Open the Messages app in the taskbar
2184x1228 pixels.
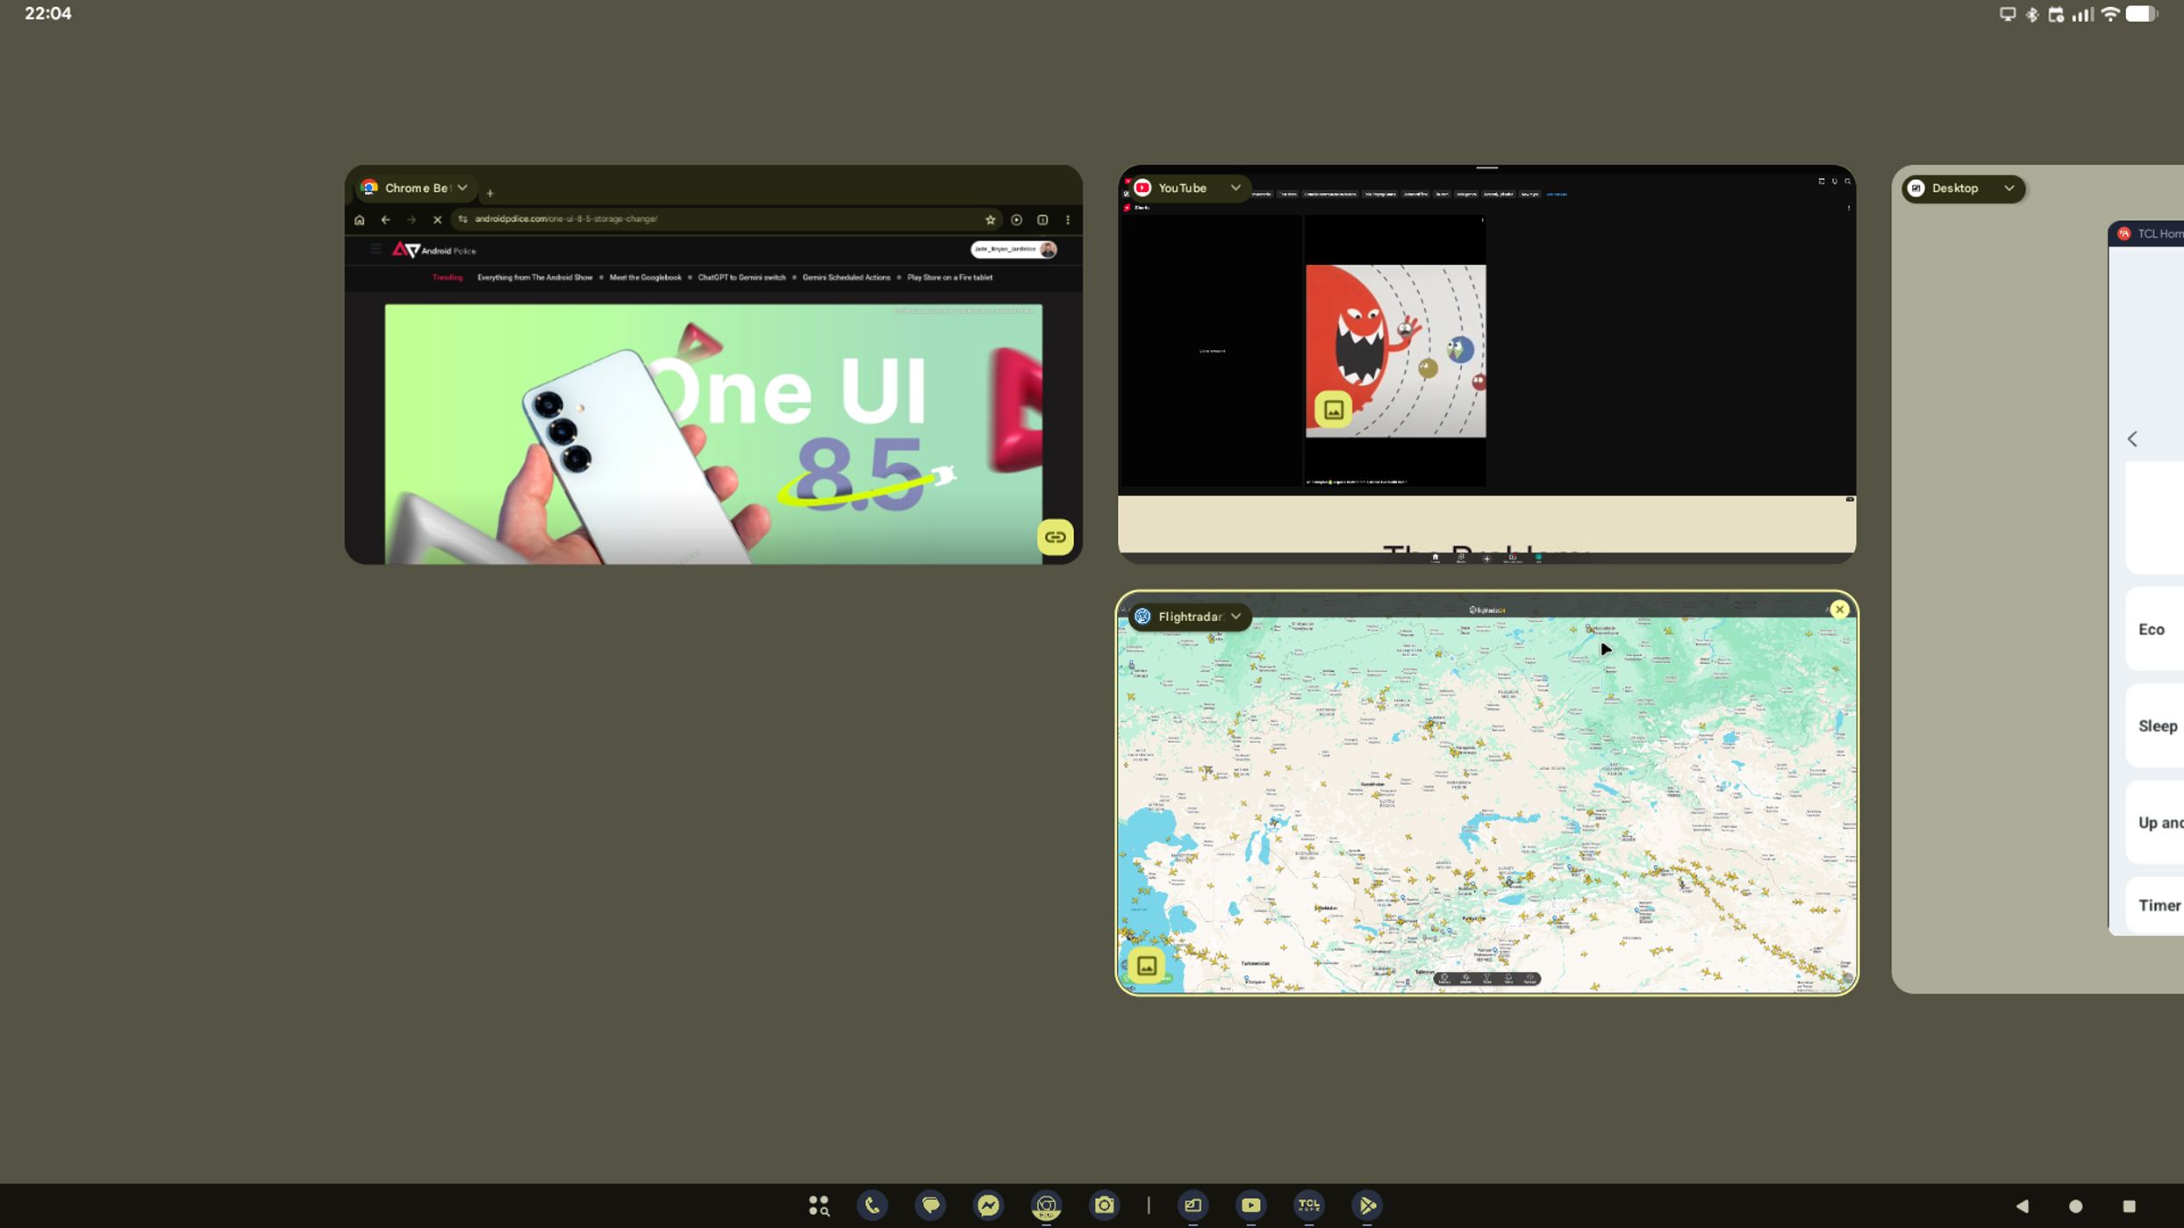click(930, 1205)
